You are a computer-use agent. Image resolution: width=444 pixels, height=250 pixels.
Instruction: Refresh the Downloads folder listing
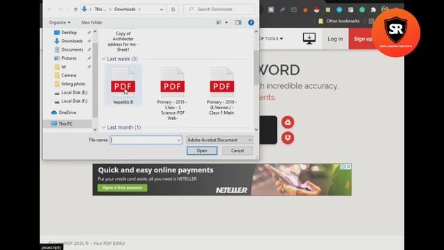click(x=173, y=9)
